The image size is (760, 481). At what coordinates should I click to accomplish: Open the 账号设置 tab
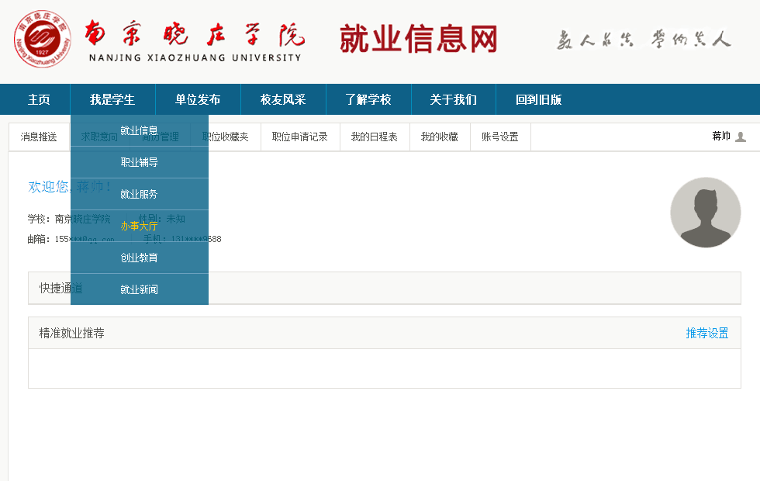click(x=500, y=137)
